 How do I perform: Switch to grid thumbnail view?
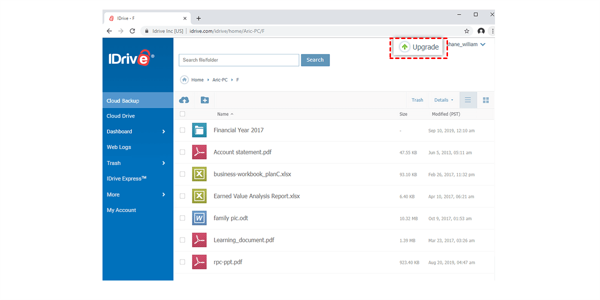coord(485,100)
